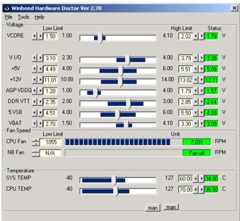The height and width of the screenshot is (221, 240).
Task: Select the VCORE low limit field 1.50
Action: point(50,36)
